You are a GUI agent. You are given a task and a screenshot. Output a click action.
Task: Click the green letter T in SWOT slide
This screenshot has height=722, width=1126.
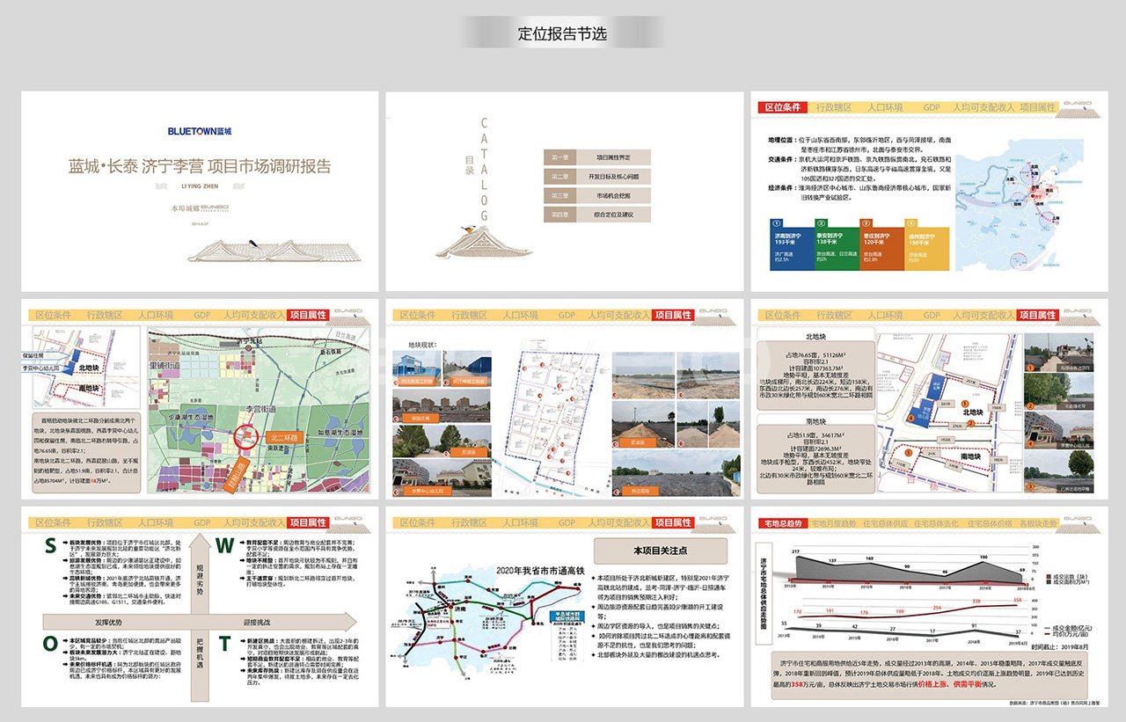(x=225, y=645)
